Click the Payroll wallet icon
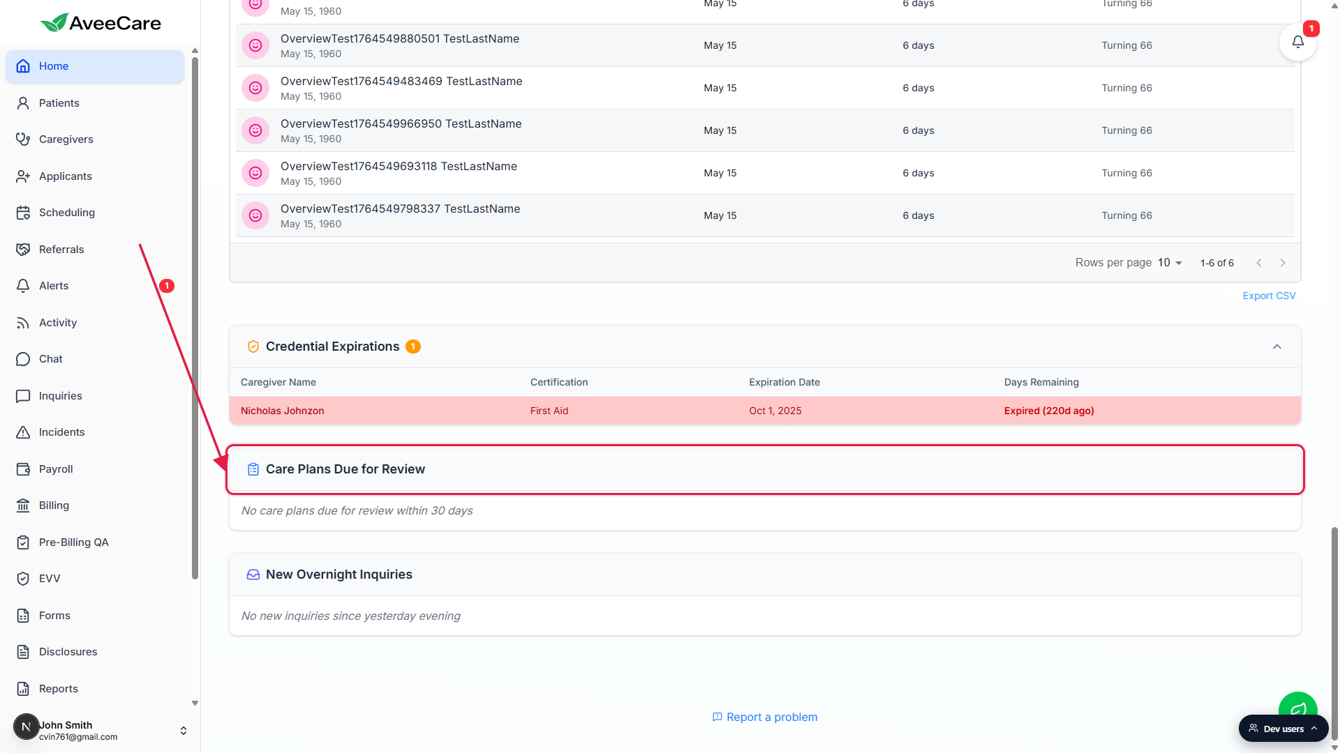The height and width of the screenshot is (753, 1340). coord(23,469)
